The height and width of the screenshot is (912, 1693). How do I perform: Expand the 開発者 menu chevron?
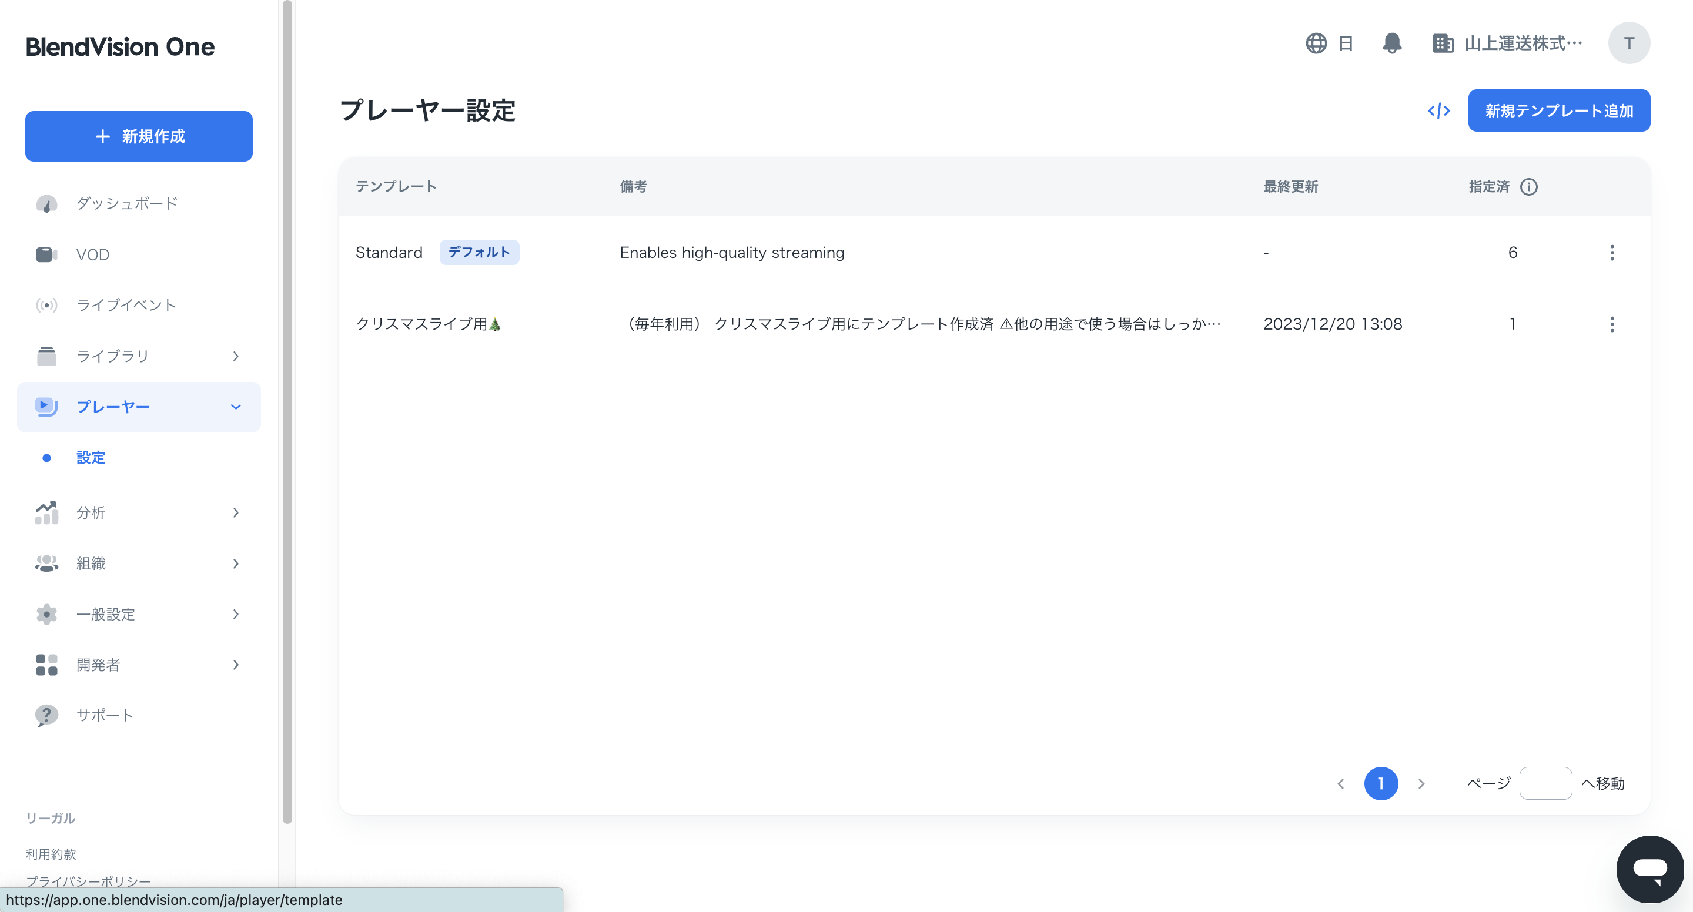click(x=236, y=665)
